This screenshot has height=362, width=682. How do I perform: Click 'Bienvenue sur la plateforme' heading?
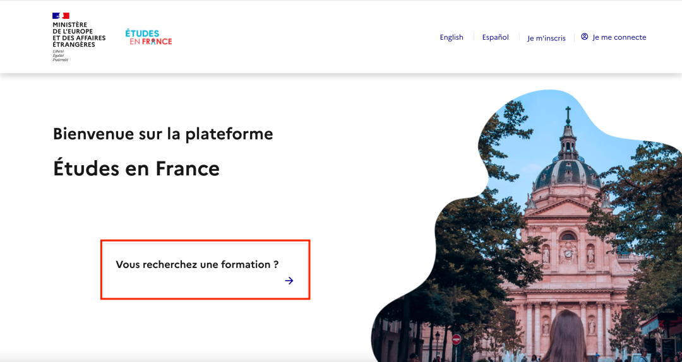pyautogui.click(x=163, y=134)
